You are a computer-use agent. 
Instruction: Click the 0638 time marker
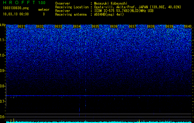(151, 26)
